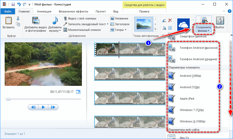Image resolution: width=233 pixels, height=139 pixels.
Task: Switch to the Главная tab
Action: [x=24, y=11]
